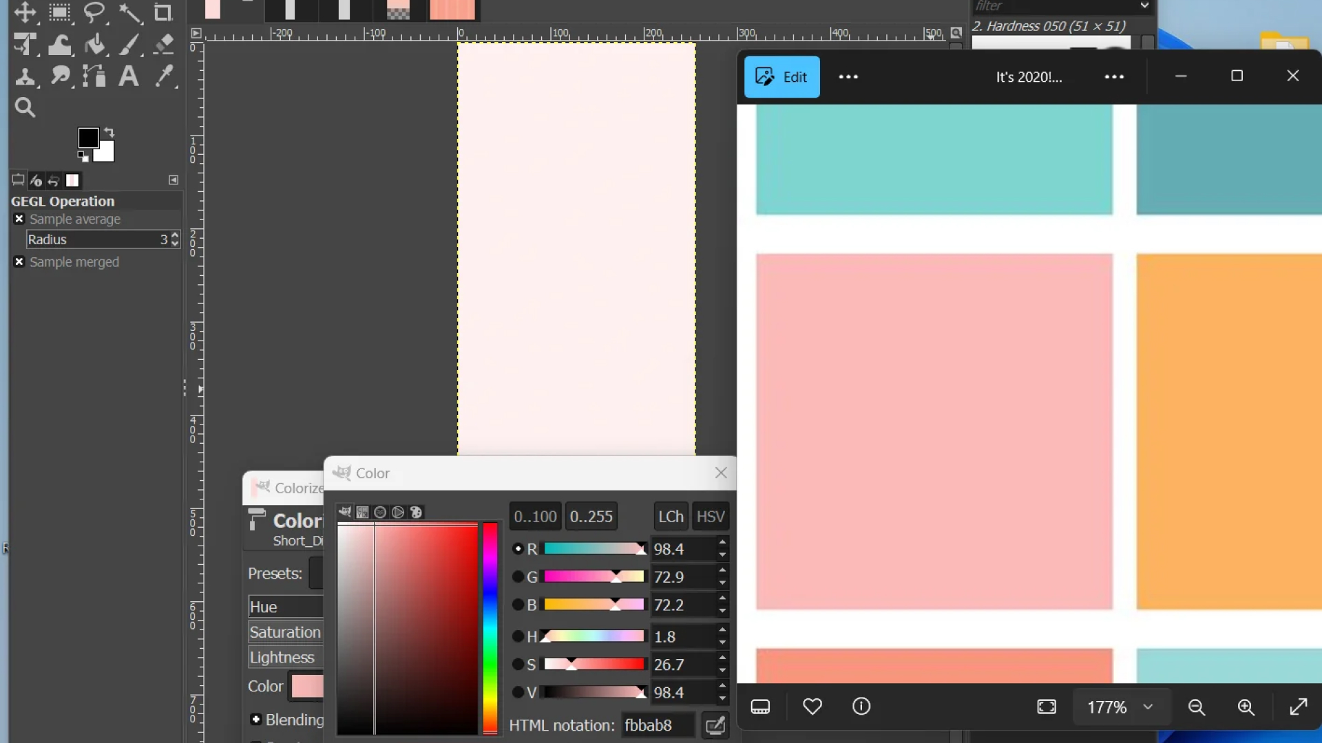Enable LCh color mode tab
Screen dimensions: 1322x743
pyautogui.click(x=670, y=515)
